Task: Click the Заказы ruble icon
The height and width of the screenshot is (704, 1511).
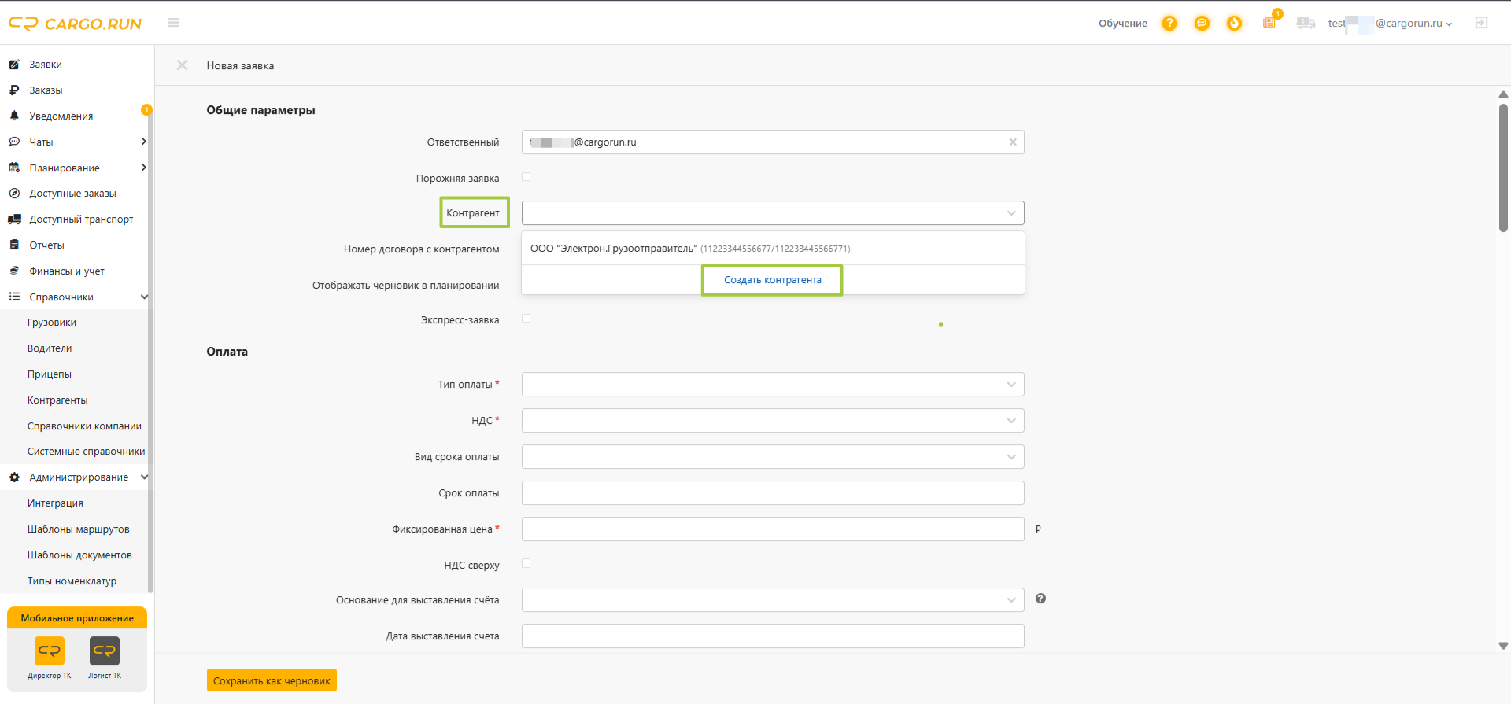Action: 14,90
